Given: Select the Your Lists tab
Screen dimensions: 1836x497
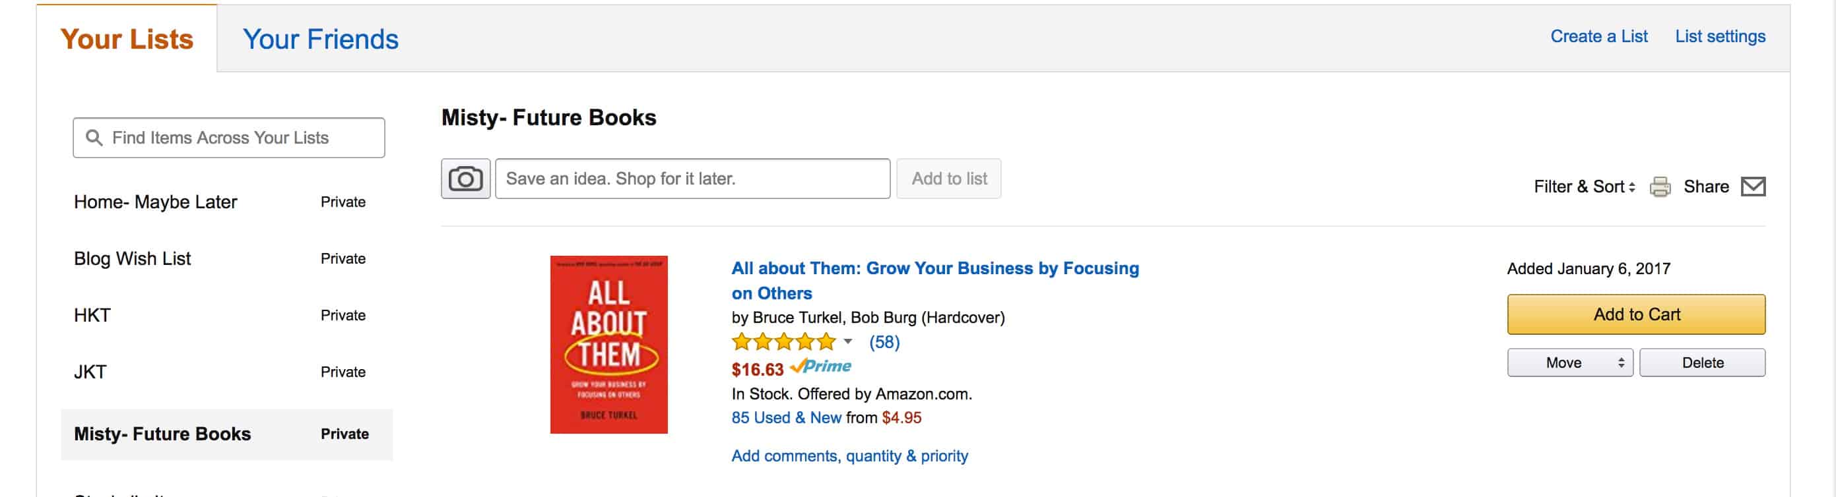Looking at the screenshot, I should pyautogui.click(x=127, y=39).
